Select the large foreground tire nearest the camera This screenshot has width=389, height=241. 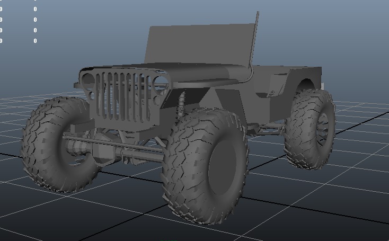[205, 166]
